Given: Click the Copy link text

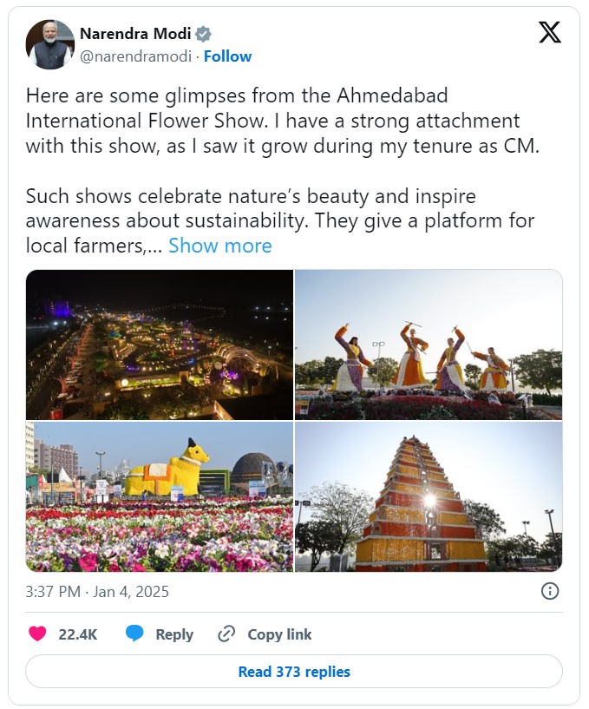Looking at the screenshot, I should pyautogui.click(x=279, y=634).
